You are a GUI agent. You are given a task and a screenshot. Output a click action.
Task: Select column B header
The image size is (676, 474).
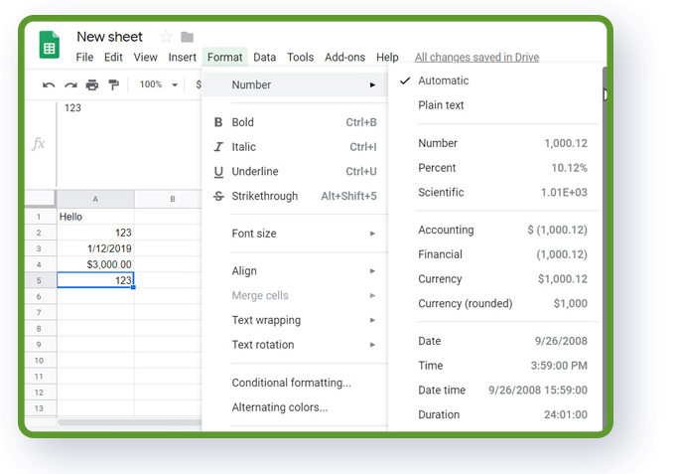pyautogui.click(x=168, y=199)
